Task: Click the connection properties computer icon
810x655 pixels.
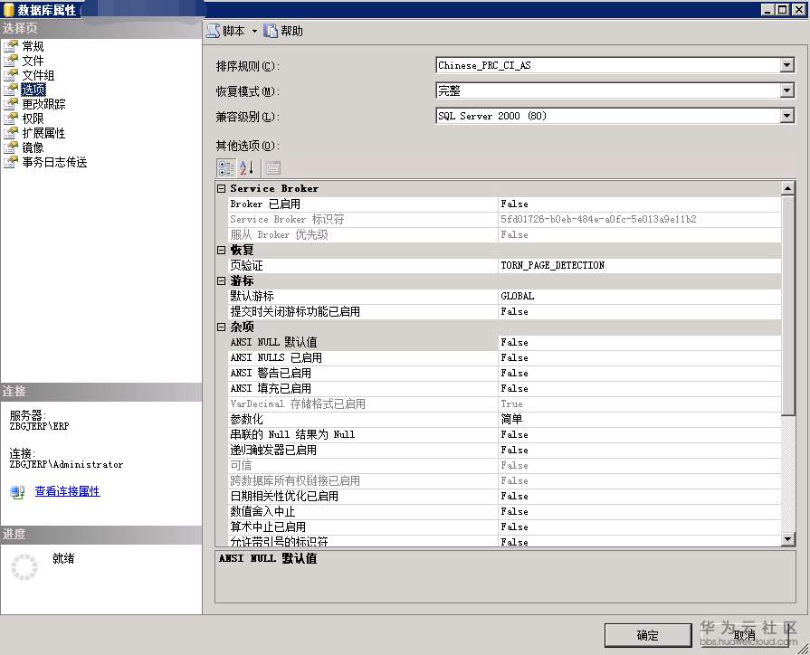Action: tap(17, 492)
